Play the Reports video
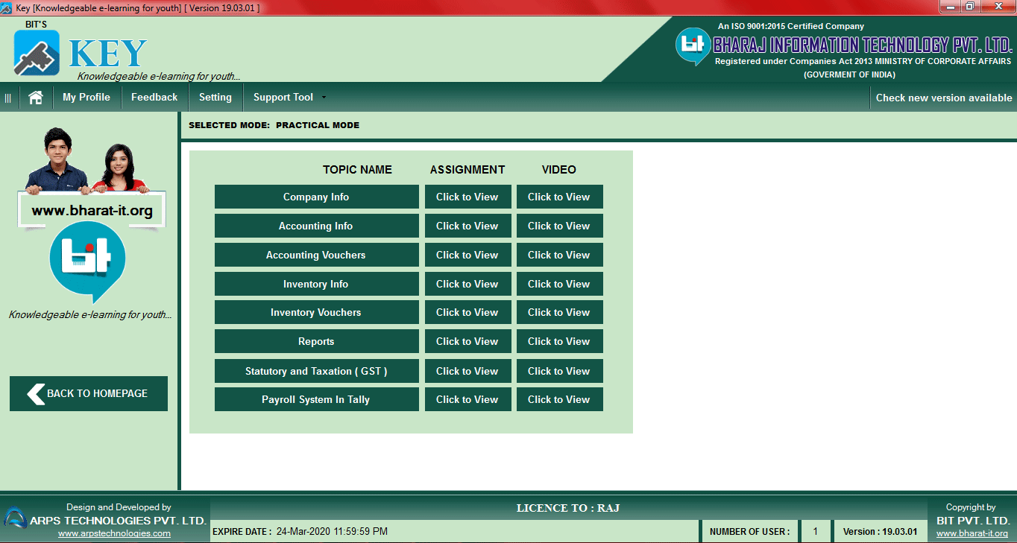1017x543 pixels. (x=560, y=341)
